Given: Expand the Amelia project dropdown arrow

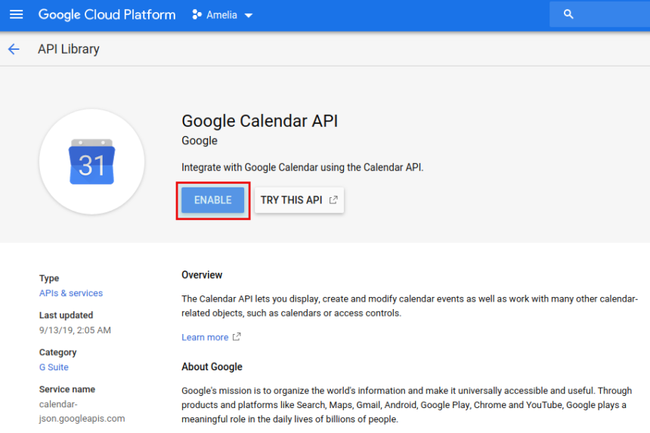Looking at the screenshot, I should coord(249,16).
